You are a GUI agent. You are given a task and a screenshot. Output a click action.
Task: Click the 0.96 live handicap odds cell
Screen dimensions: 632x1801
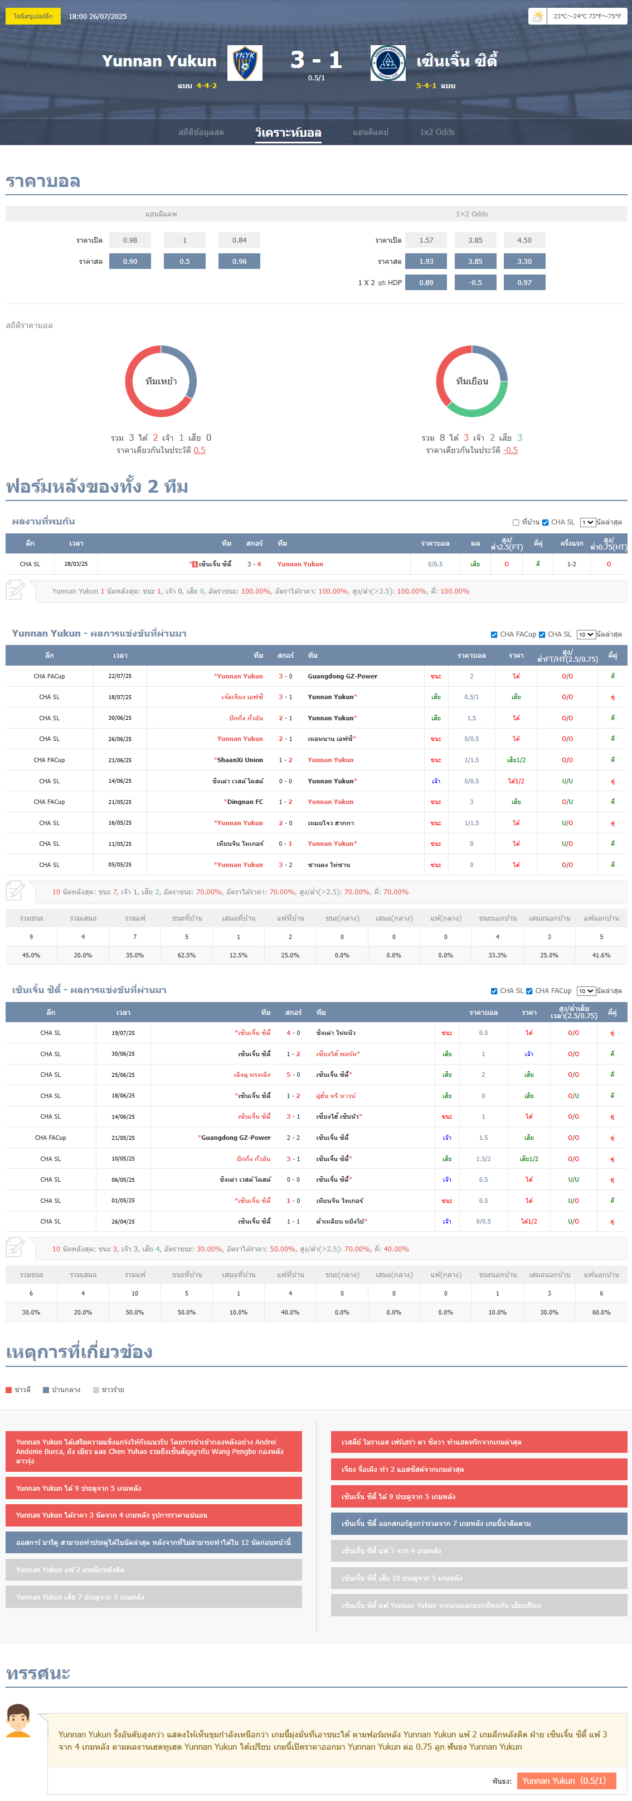pyautogui.click(x=240, y=262)
